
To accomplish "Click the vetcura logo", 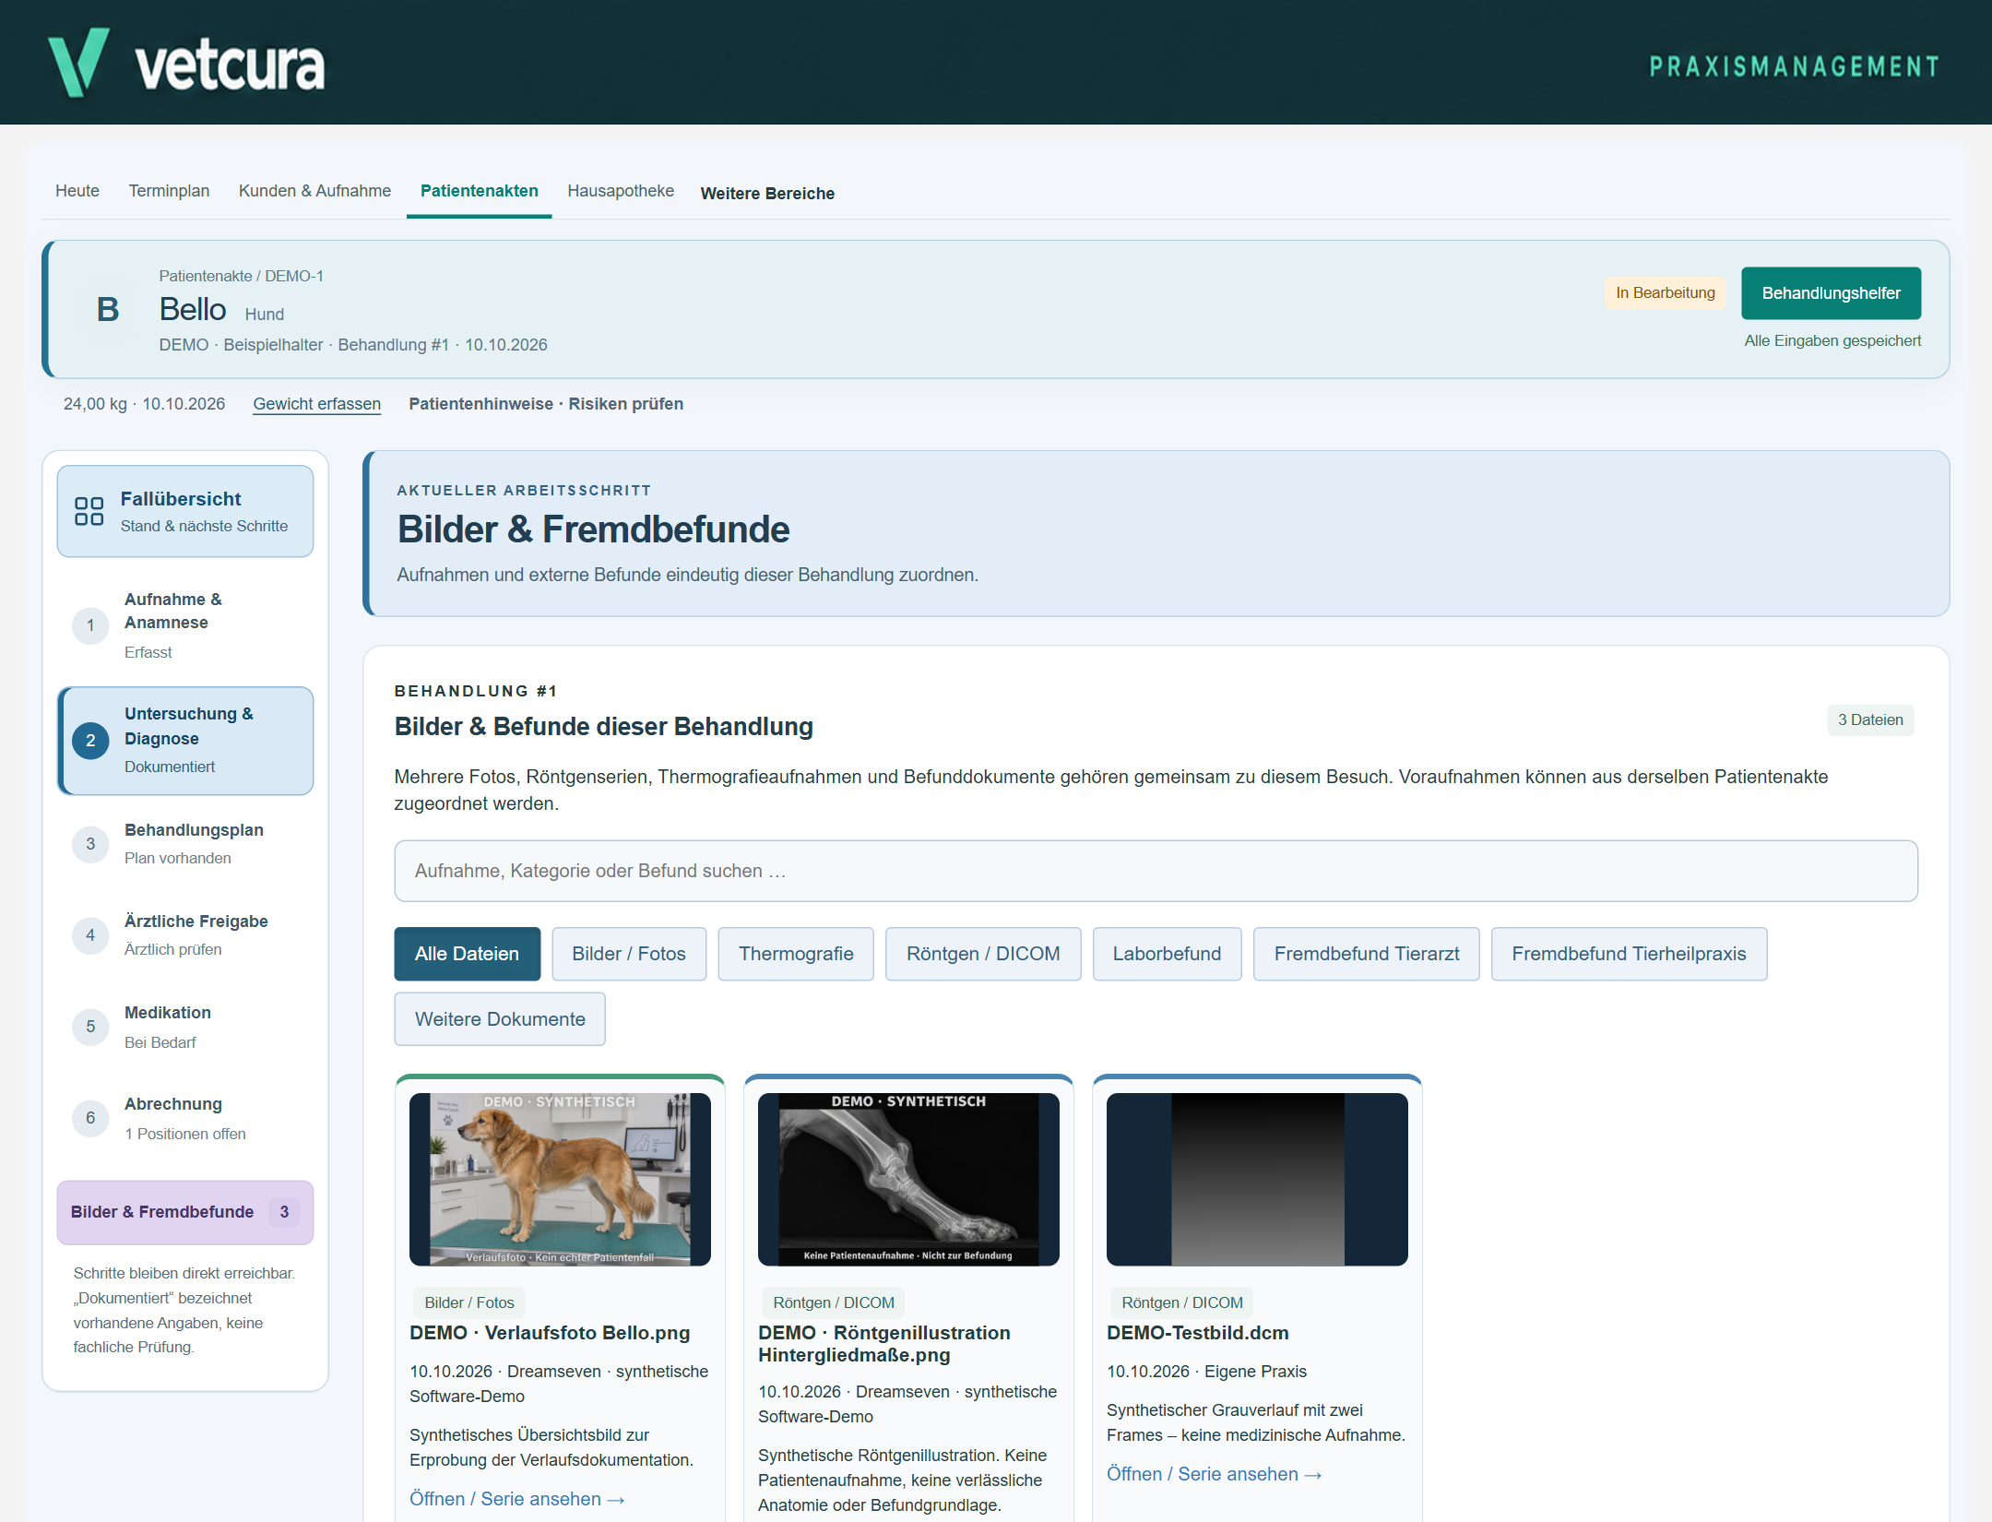I will (x=186, y=63).
